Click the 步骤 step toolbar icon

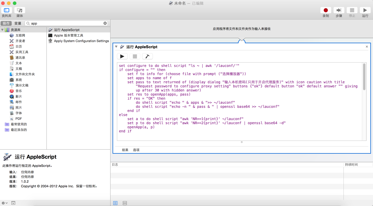[339, 10]
